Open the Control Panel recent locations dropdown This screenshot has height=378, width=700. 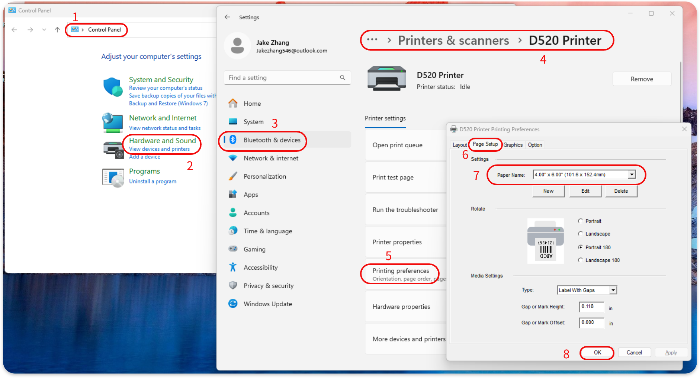pos(44,30)
